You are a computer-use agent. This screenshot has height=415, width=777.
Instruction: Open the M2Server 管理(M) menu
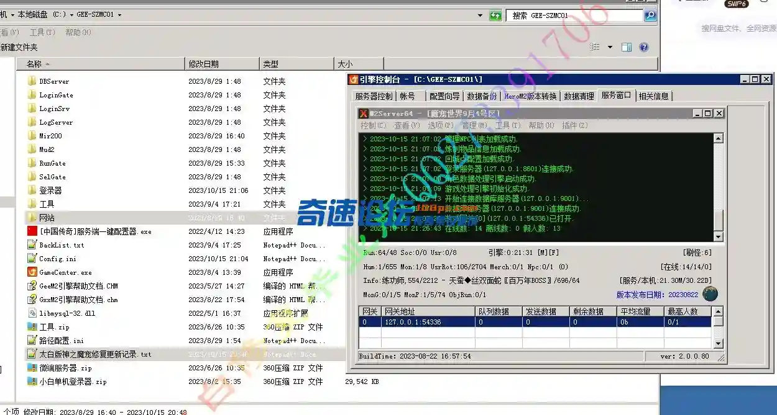pyautogui.click(x=474, y=125)
